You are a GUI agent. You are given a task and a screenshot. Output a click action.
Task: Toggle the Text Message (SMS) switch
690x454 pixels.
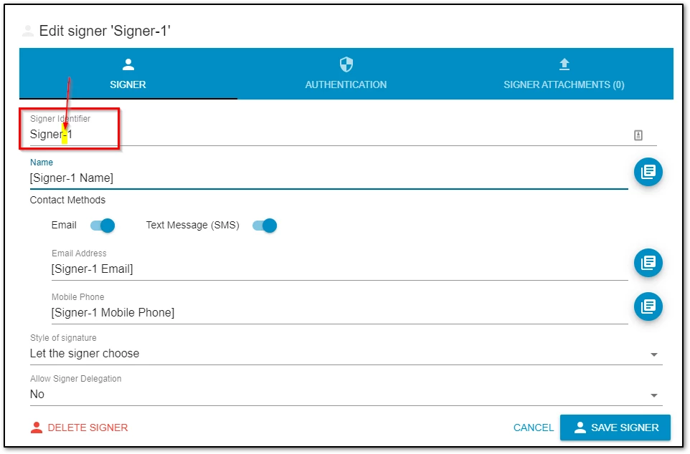pyautogui.click(x=265, y=226)
